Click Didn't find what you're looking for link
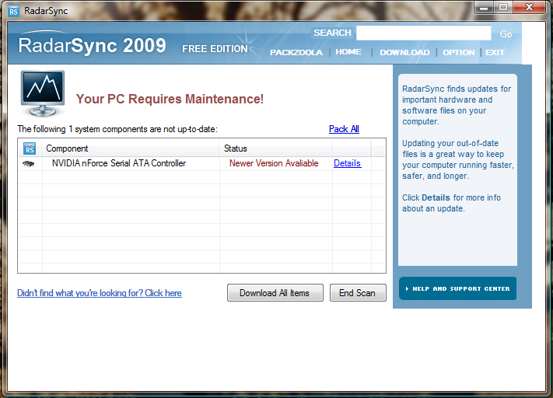This screenshot has width=553, height=398. pyautogui.click(x=100, y=293)
